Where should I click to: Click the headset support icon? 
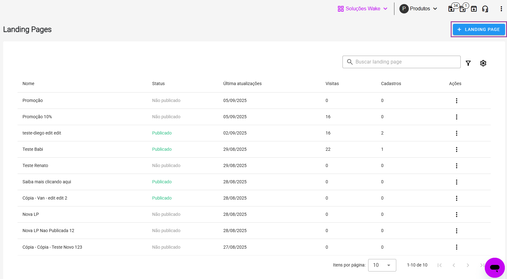coord(485,9)
